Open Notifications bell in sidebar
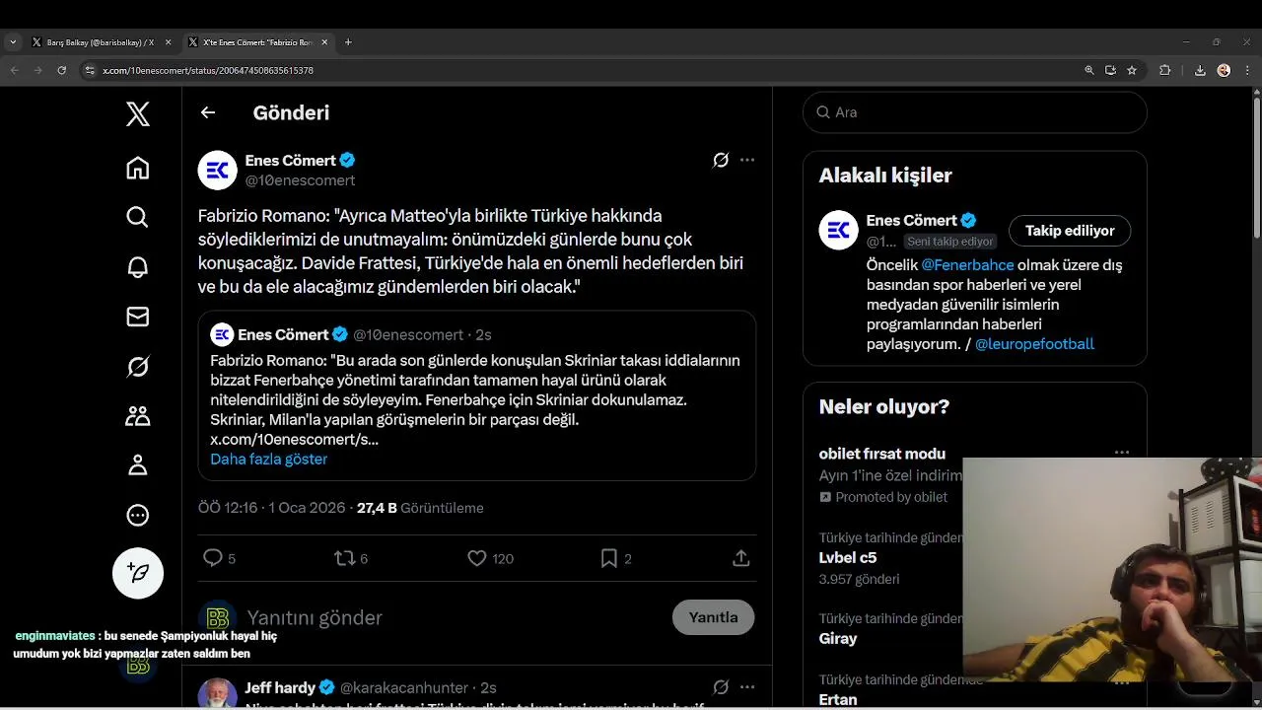1262x710 pixels. pyautogui.click(x=138, y=267)
